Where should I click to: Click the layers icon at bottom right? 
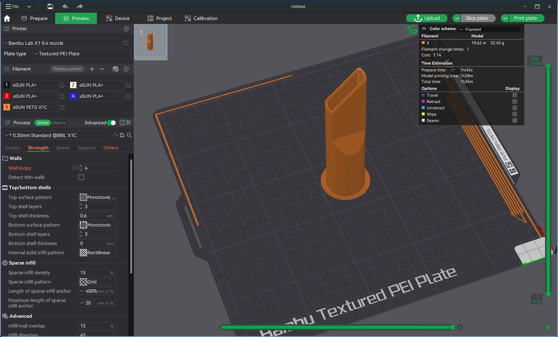[548, 327]
